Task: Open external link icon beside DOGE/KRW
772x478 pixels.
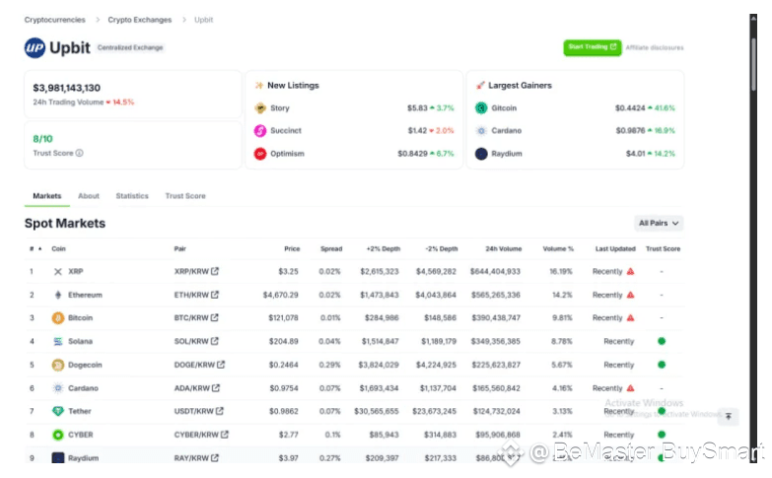Action: (x=221, y=365)
